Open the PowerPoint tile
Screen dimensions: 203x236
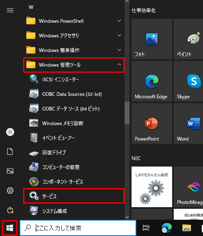click(x=152, y=123)
